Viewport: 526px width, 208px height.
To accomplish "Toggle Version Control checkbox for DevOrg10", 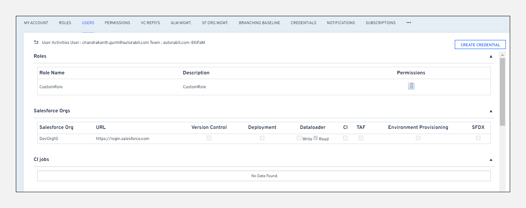I will point(209,138).
